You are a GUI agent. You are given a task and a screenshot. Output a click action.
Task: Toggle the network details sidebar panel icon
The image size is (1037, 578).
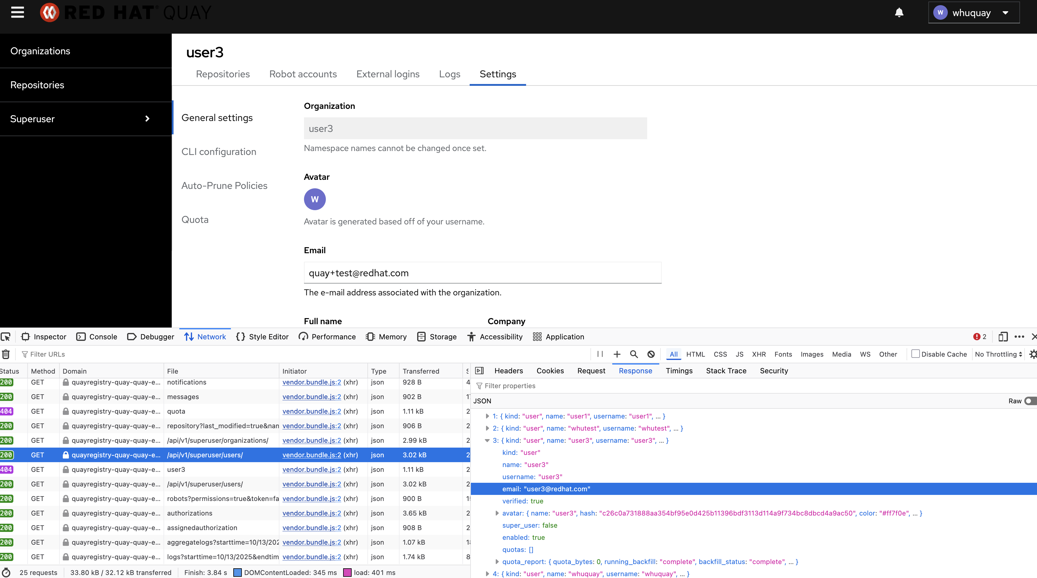tap(479, 371)
